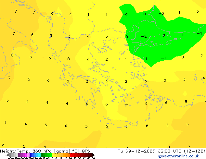
Task: Pick the darkest green legend swatch
Action: [x=42, y=155]
